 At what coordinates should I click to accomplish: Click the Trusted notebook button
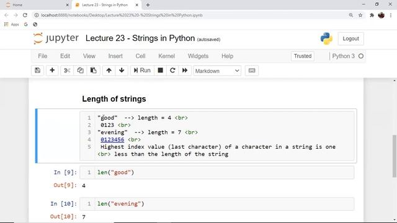coord(303,56)
